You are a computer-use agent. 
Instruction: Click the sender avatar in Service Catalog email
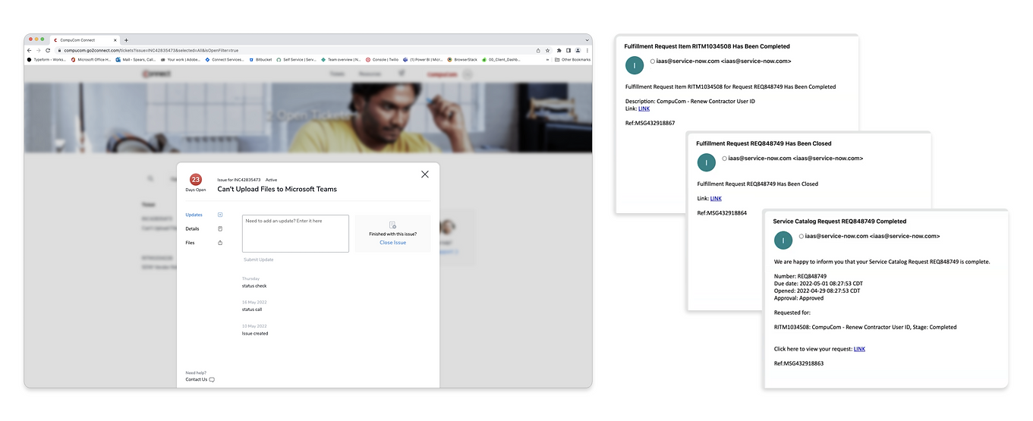(783, 240)
